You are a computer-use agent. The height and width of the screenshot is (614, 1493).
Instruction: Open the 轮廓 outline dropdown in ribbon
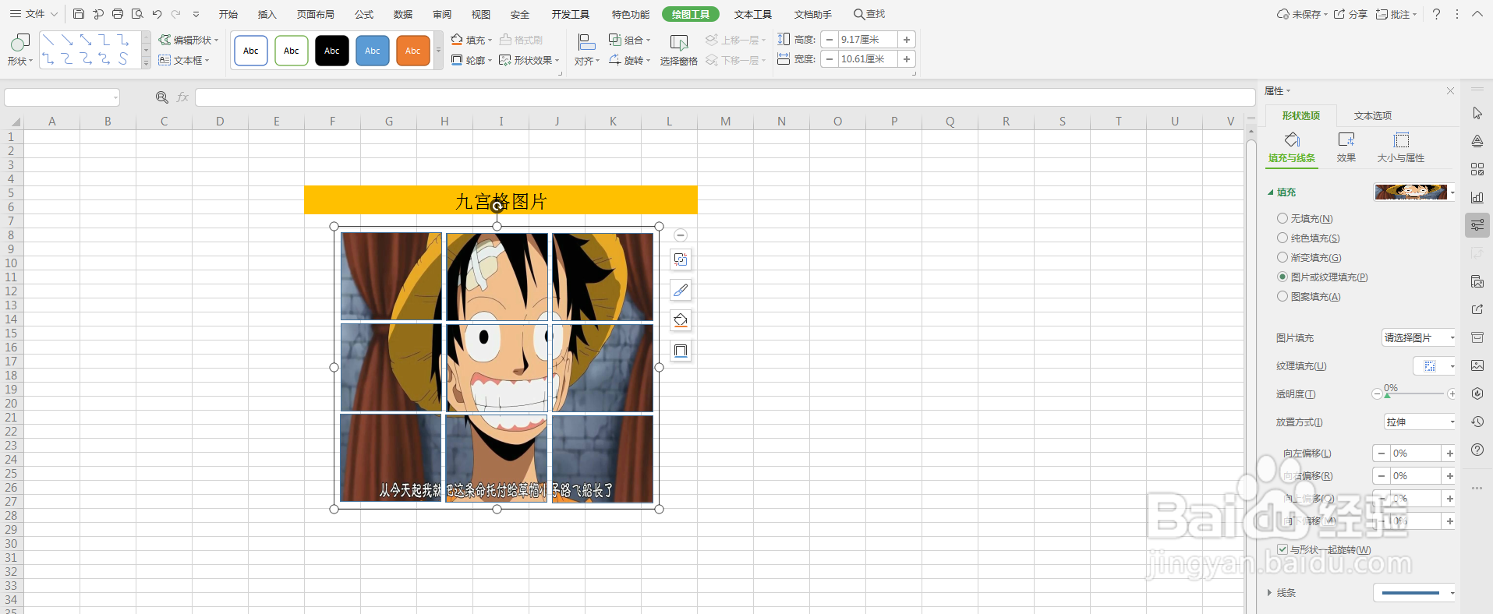click(472, 60)
